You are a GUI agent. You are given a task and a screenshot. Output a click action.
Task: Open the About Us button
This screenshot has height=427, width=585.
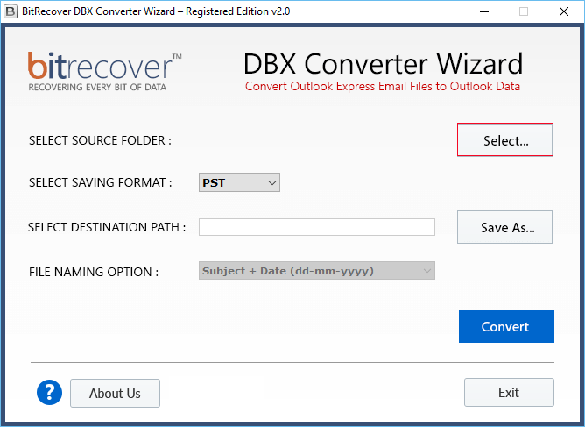tap(115, 393)
